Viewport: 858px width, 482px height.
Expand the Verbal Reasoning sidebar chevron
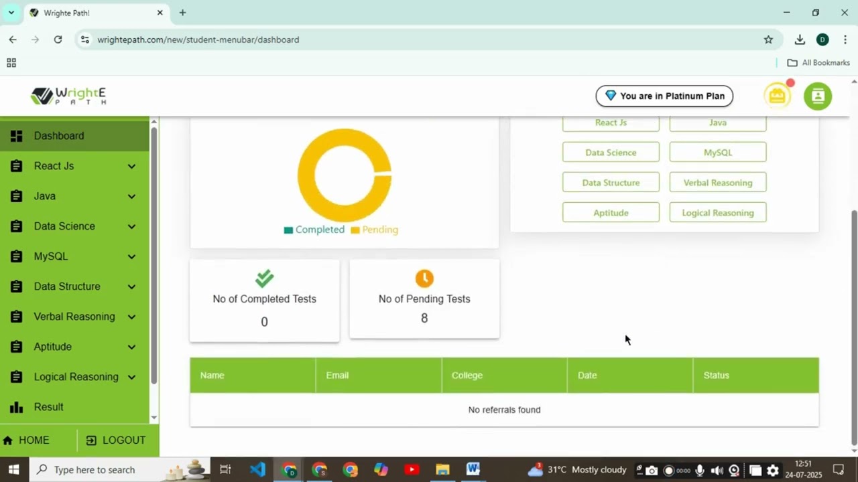point(131,317)
